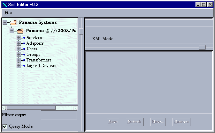Select the Panama Systems tree label
The width and height of the screenshot is (215, 133).
[38, 22]
